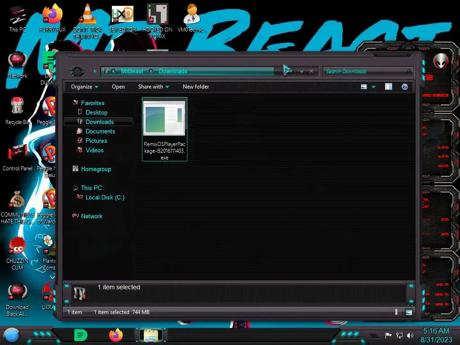
Task: Click the Start orb button
Action: pyautogui.click(x=12, y=335)
